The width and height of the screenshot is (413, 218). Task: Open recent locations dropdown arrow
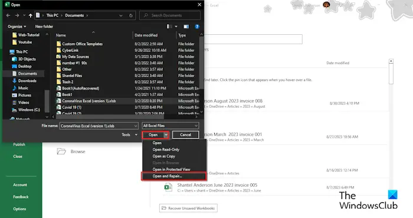(24, 15)
